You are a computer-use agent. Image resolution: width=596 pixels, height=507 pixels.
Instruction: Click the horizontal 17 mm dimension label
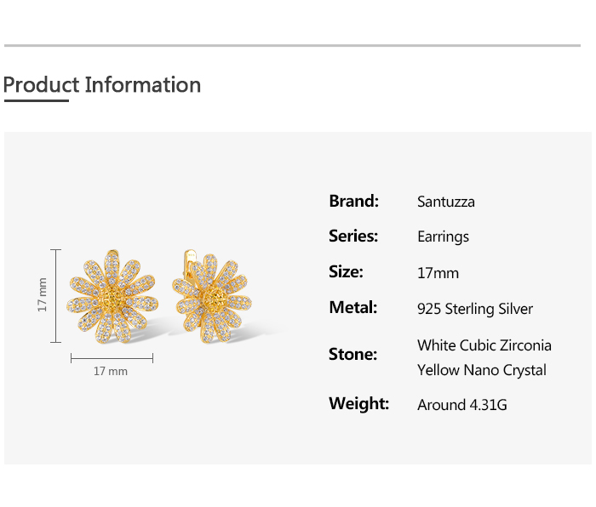tap(111, 372)
